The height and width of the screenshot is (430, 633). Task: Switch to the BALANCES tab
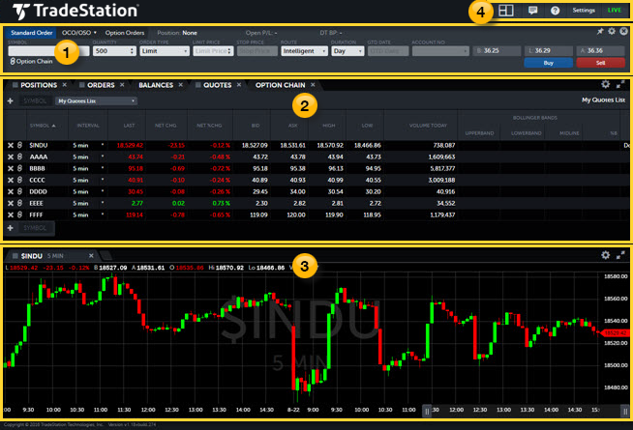pos(156,85)
